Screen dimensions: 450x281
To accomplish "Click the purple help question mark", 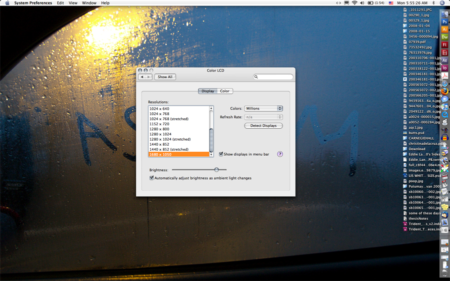I will (x=280, y=154).
